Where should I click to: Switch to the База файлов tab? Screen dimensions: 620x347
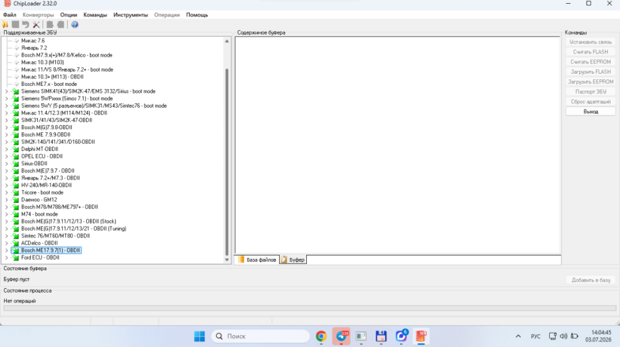tap(257, 259)
